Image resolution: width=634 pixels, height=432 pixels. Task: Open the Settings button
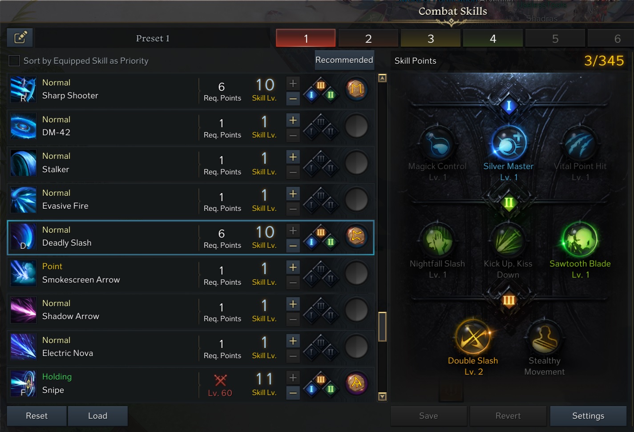(x=588, y=416)
